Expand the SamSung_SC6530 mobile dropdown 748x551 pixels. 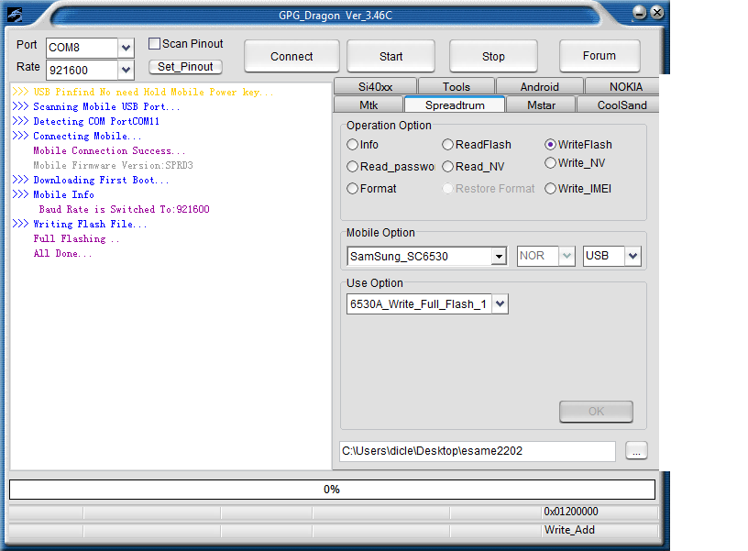click(499, 256)
